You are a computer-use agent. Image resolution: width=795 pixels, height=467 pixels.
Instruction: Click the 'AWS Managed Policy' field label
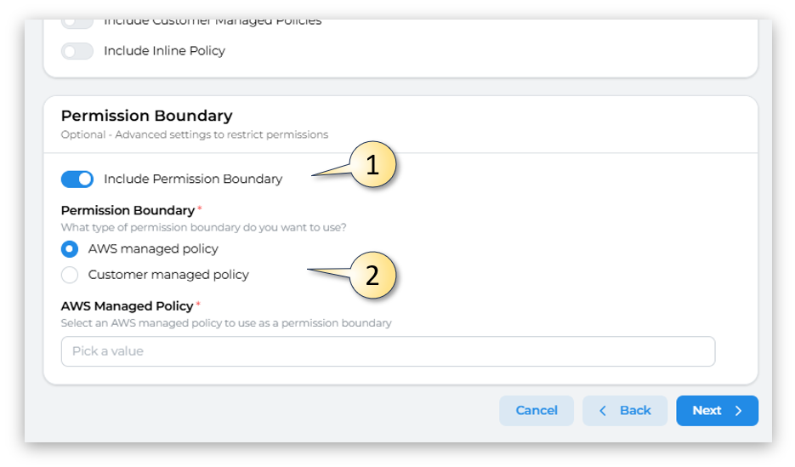[128, 306]
